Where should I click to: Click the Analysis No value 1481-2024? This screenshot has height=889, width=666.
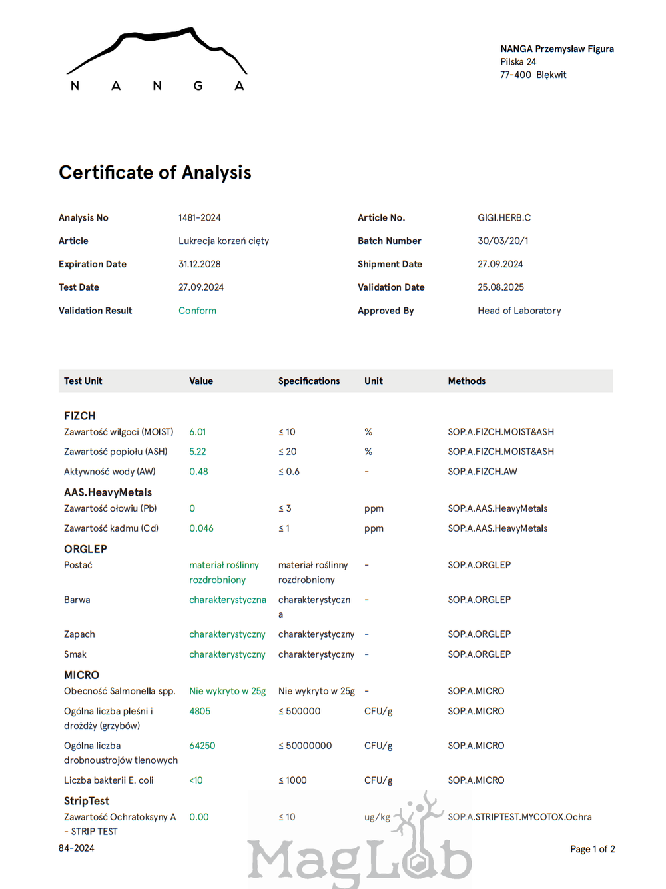pos(199,218)
